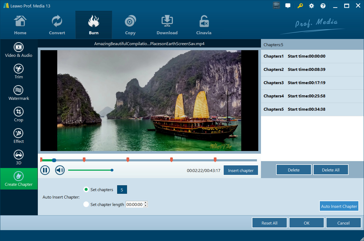Select the 3D glasses icon
This screenshot has width=364, height=241.
pos(19,155)
